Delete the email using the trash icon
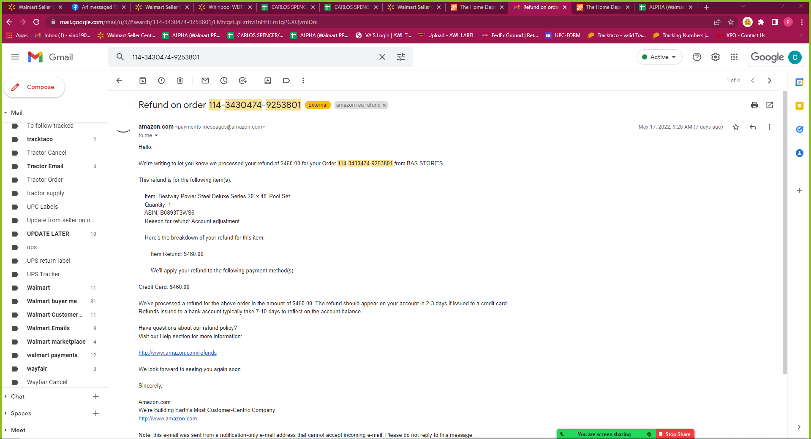 (180, 81)
